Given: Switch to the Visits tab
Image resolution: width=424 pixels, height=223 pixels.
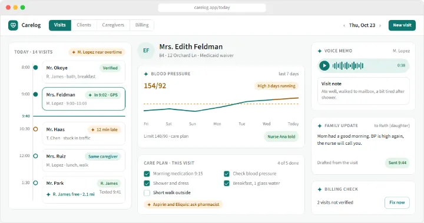Looking at the screenshot, I should click(59, 25).
